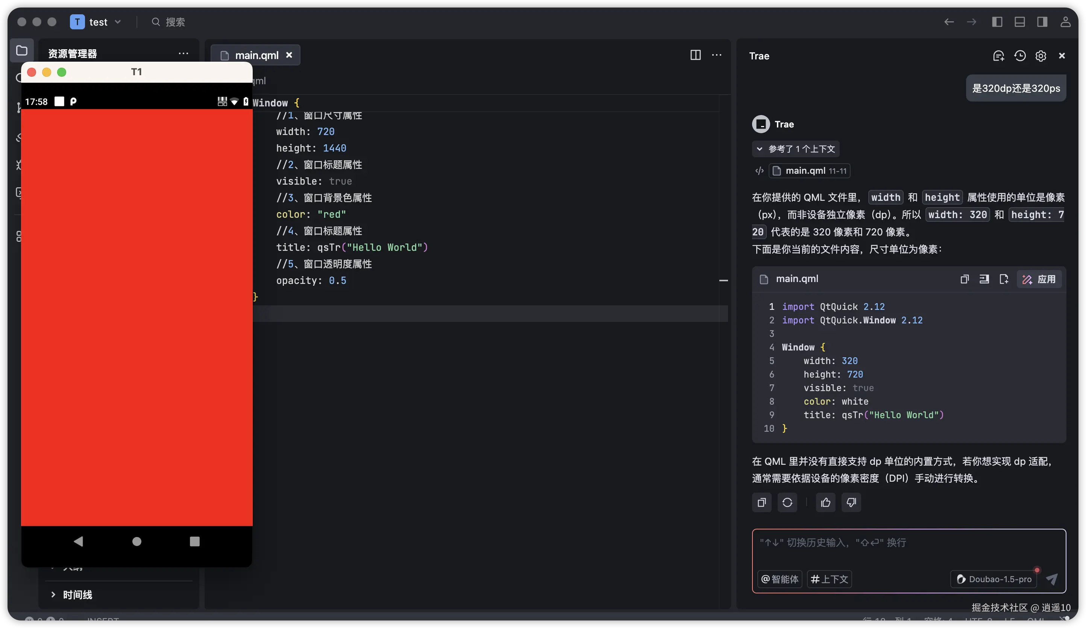Image resolution: width=1086 pixels, height=628 pixels.
Task: Click the split editor icon
Action: tap(695, 55)
